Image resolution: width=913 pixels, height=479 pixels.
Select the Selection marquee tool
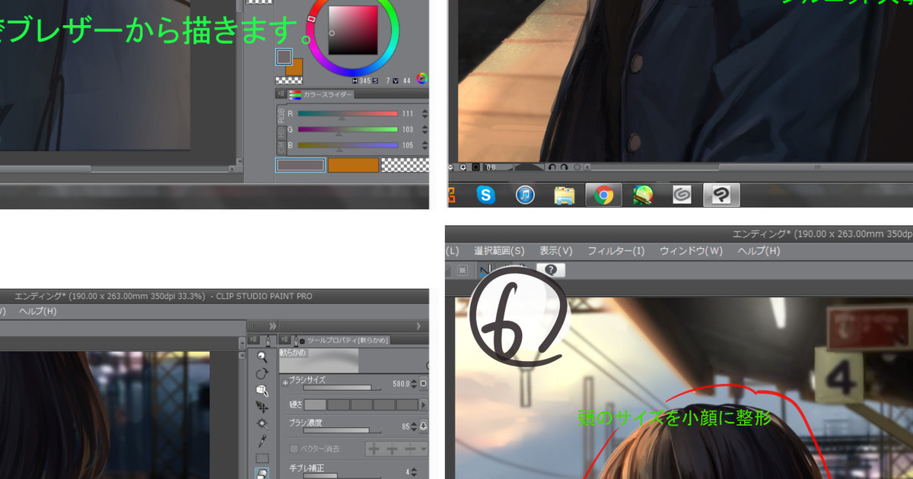(262, 458)
